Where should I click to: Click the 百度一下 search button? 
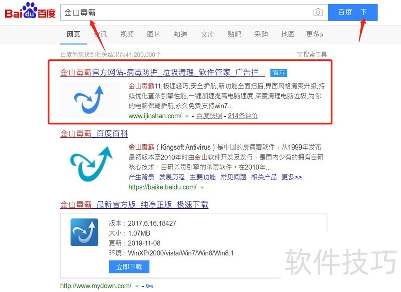[x=353, y=12]
